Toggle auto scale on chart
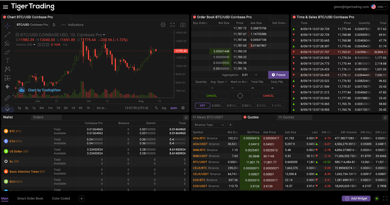 point(174,108)
